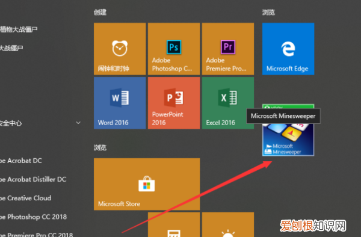Image resolution: width=361 pixels, height=237 pixels.
Task: Open the Adobe Premiere Pro tile
Action: 228,49
